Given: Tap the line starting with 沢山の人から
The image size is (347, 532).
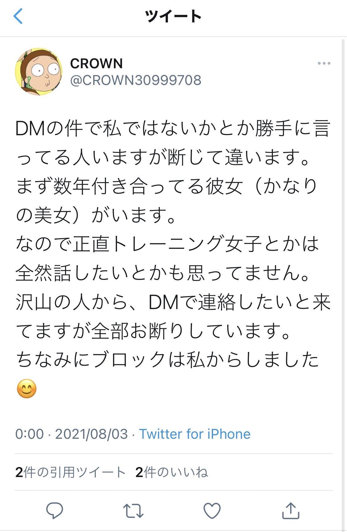Looking at the screenshot, I should (x=173, y=302).
